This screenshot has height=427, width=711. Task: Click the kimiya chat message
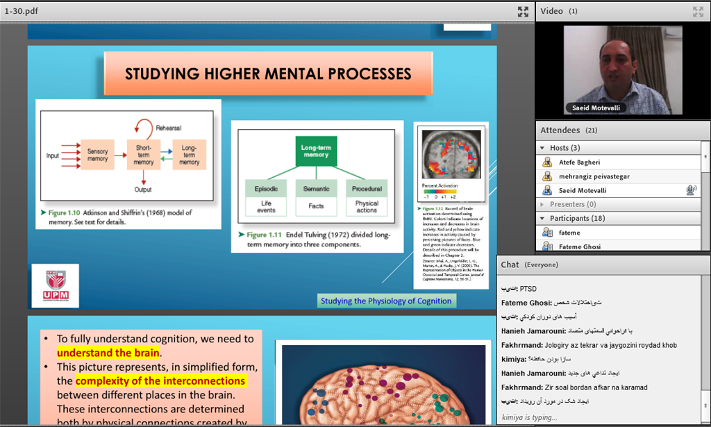pos(536,360)
